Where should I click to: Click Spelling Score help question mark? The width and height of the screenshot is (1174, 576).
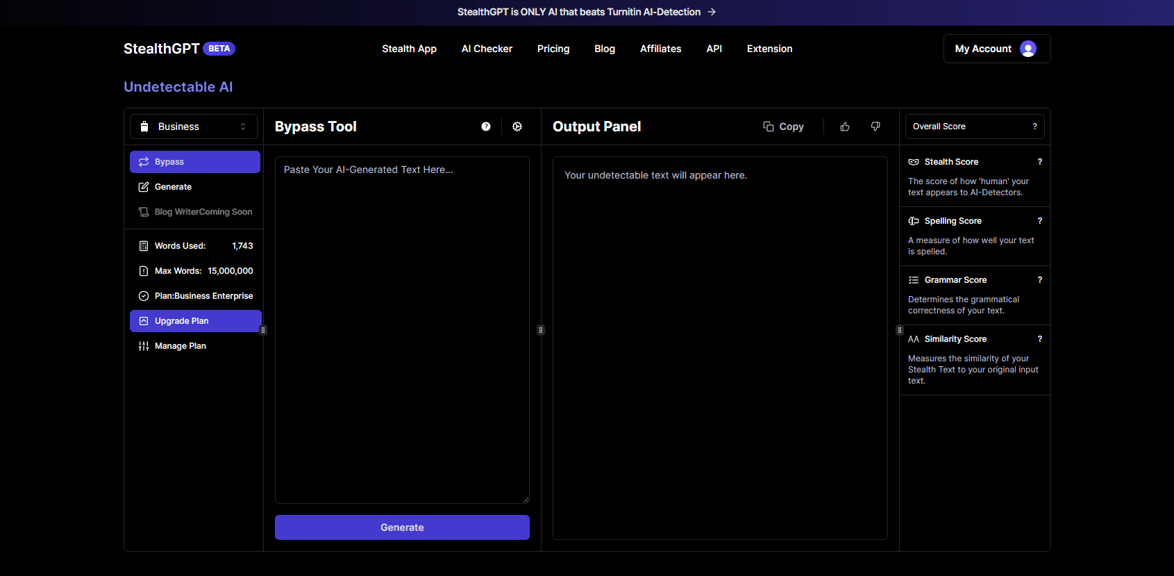[x=1039, y=221]
